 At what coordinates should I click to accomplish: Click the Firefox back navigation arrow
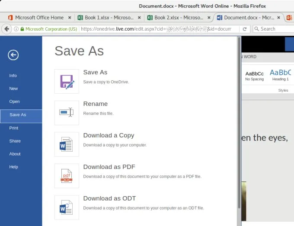coord(6,29)
